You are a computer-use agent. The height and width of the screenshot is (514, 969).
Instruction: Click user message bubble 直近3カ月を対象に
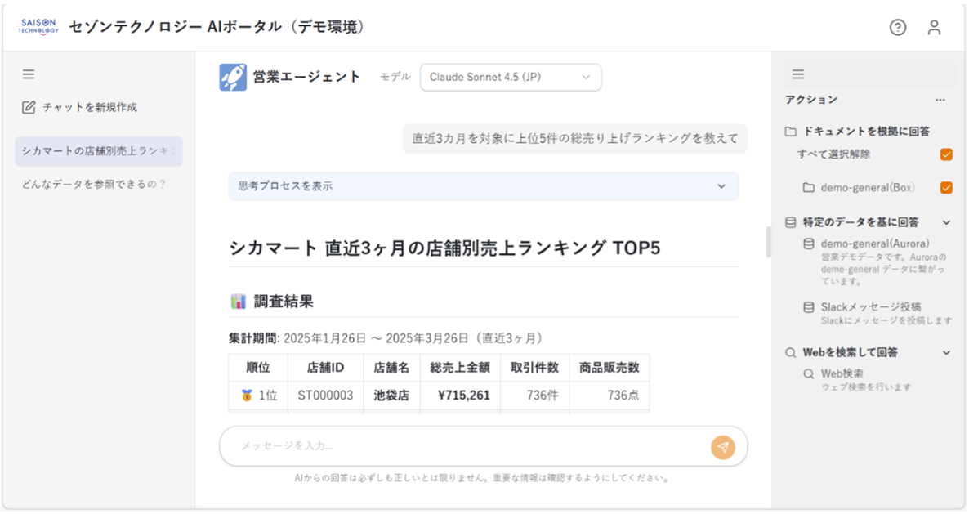(x=574, y=138)
